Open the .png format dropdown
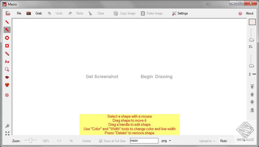Image resolution: width=259 pixels, height=147 pixels. (x=170, y=141)
